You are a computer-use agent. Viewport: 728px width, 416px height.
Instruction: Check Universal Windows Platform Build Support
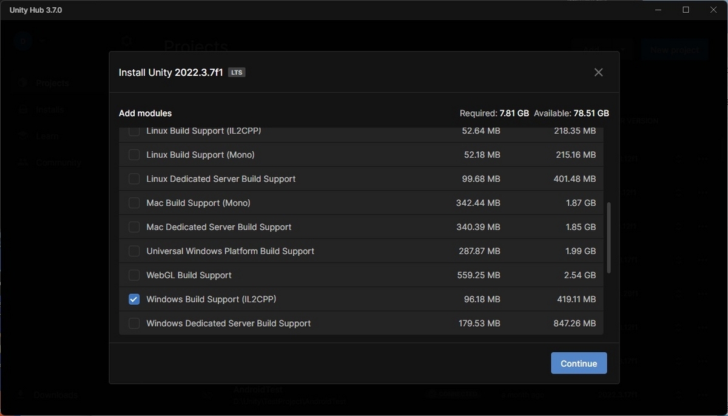(134, 251)
